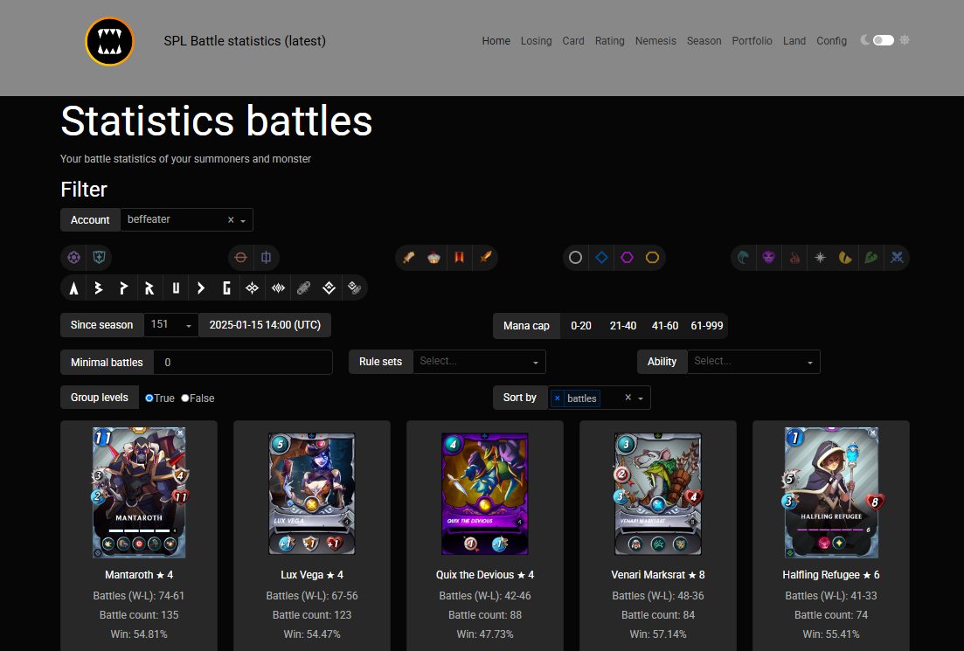Open the Quix the Devious card image
964x651 pixels.
tap(485, 494)
